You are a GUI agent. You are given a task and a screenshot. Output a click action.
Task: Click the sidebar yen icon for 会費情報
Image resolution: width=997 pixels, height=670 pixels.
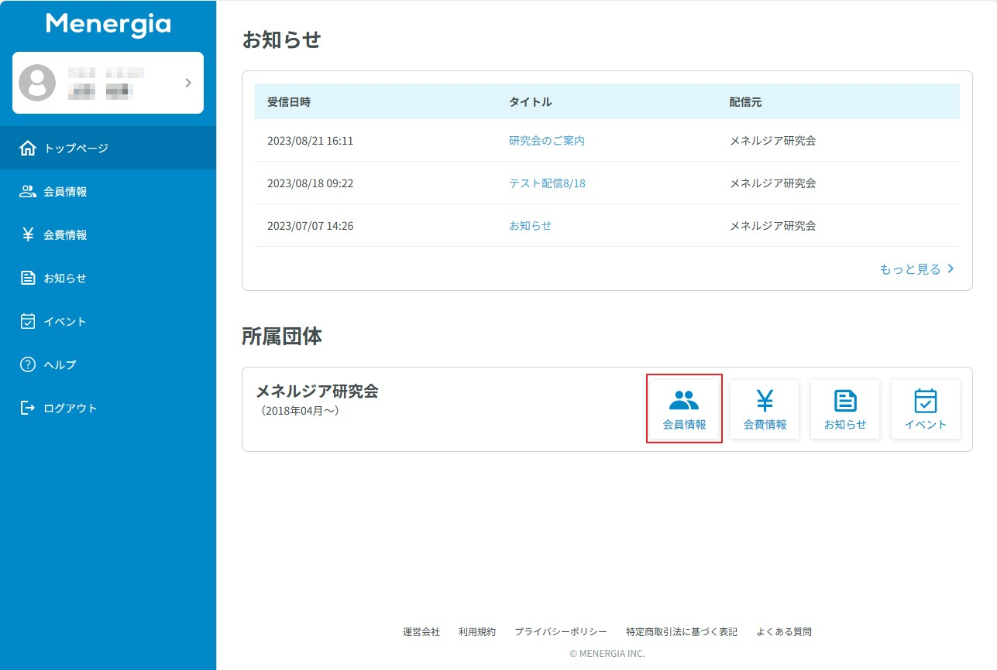click(x=28, y=234)
